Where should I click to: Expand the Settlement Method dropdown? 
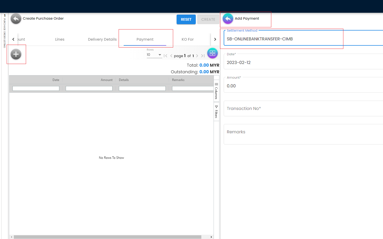coord(303,39)
